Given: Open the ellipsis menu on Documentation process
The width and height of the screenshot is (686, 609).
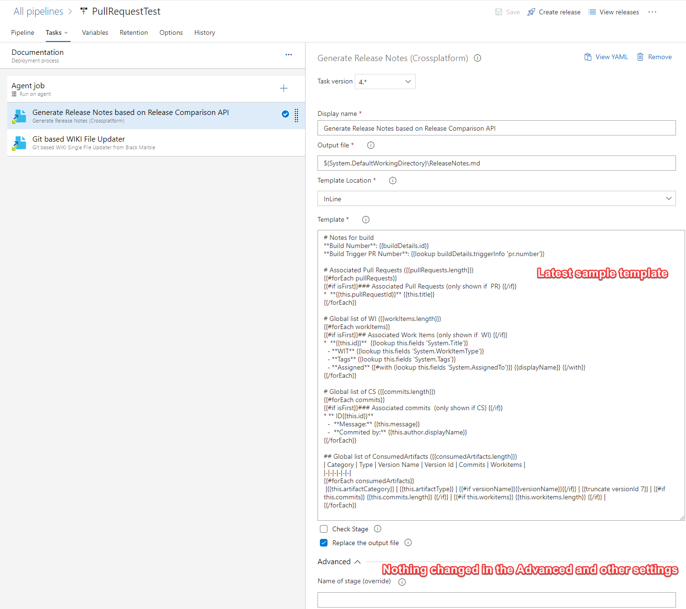Looking at the screenshot, I should [x=288, y=54].
